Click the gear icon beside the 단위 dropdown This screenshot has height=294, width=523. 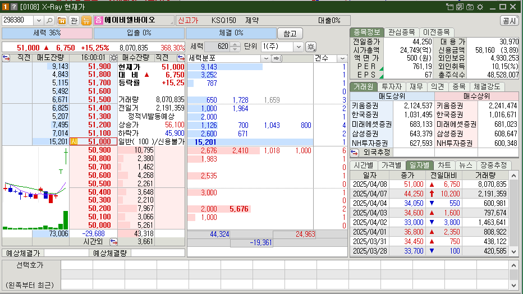point(311,47)
